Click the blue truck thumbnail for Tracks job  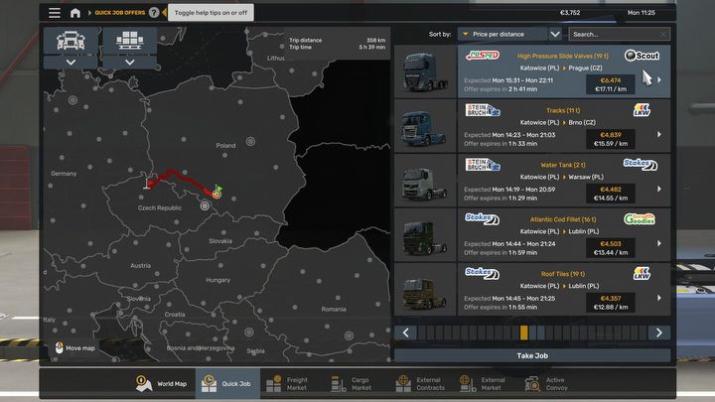coord(425,126)
